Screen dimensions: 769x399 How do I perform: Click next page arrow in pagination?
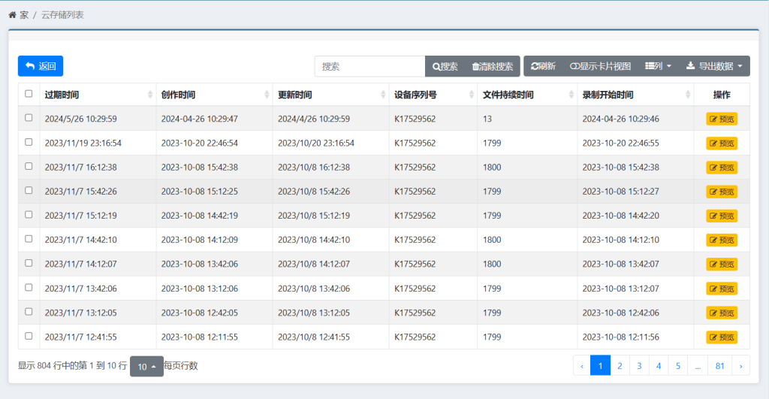[740, 366]
